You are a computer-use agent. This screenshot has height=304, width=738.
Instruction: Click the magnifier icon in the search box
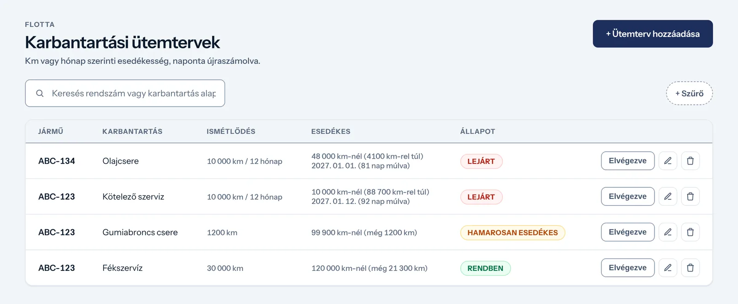[x=40, y=93]
